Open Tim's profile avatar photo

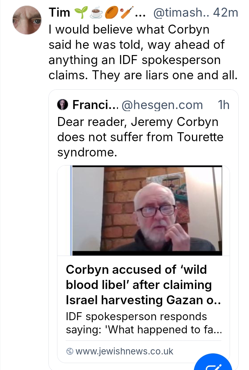pos(28,20)
